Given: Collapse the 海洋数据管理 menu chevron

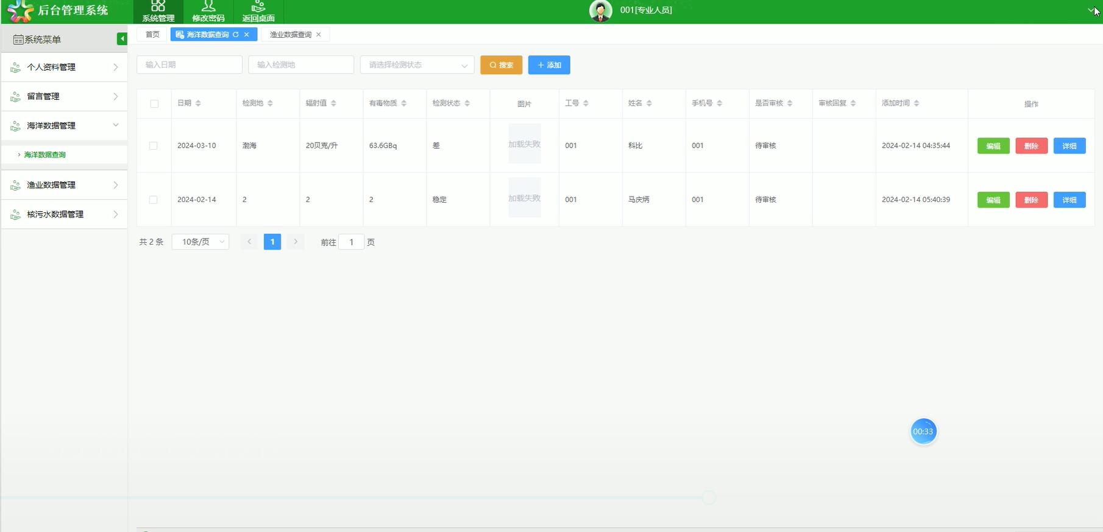Looking at the screenshot, I should (x=115, y=125).
